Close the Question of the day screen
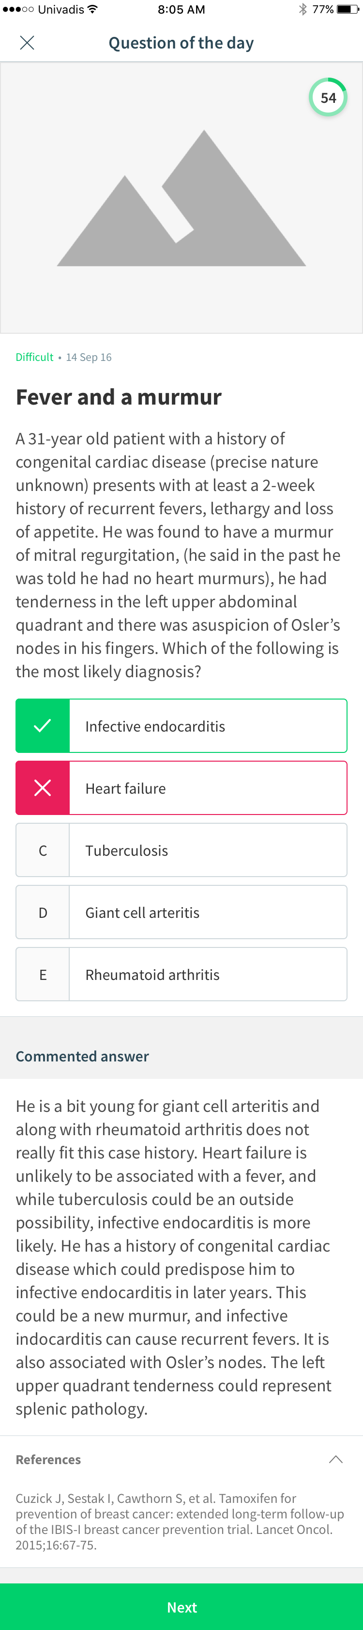This screenshot has width=363, height=1630. [27, 42]
